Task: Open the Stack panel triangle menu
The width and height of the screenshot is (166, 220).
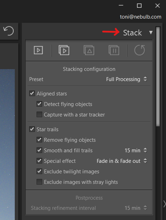Action: [x=151, y=33]
